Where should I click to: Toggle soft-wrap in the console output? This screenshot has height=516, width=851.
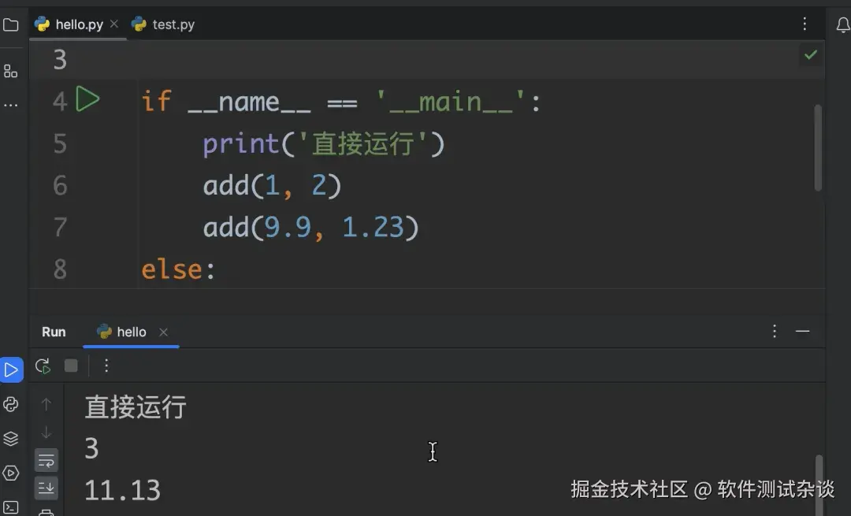46,459
